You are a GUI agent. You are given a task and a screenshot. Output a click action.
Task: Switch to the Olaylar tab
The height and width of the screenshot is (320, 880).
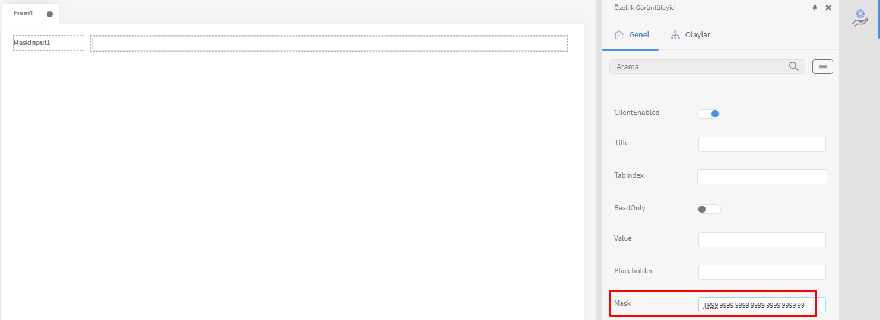coord(690,35)
